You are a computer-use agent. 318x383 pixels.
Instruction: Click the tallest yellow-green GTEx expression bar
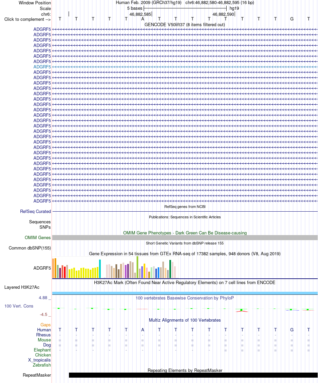[138, 267]
